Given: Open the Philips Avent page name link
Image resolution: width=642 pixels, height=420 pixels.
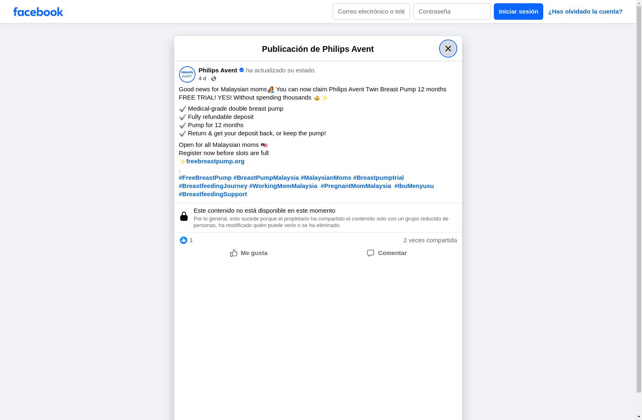Looking at the screenshot, I should (218, 70).
